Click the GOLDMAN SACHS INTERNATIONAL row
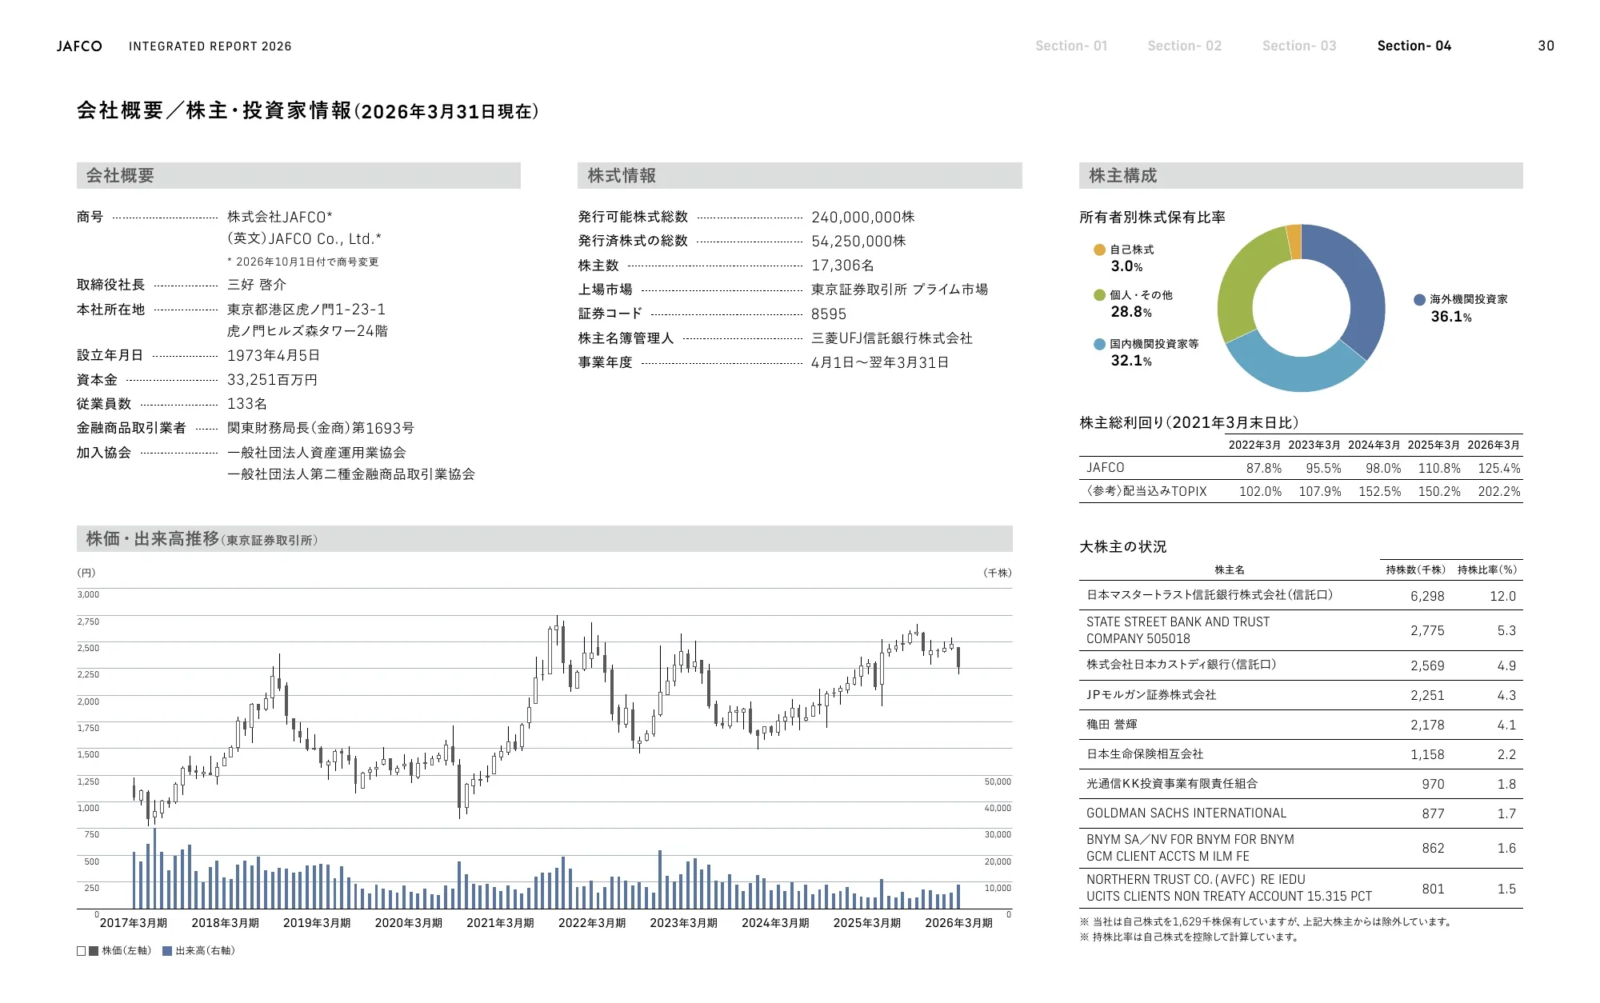Screen dimensions: 1600x1003 1301,813
